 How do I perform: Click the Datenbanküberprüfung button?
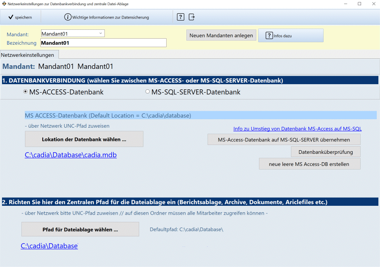326,152
